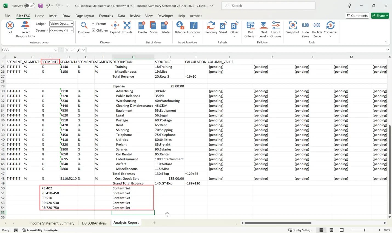Open Customize Quick Access Toolbar dropdown
392x233 pixels.
68,6
